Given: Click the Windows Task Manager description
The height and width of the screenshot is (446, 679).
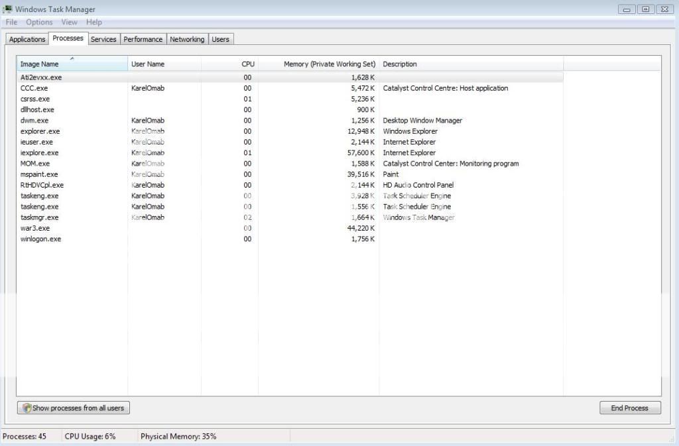Looking at the screenshot, I should coord(419,217).
